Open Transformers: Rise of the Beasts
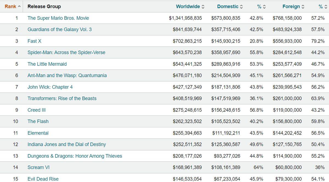The width and height of the screenshot is (329, 182). (62, 99)
